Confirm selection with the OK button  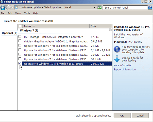point(122,116)
